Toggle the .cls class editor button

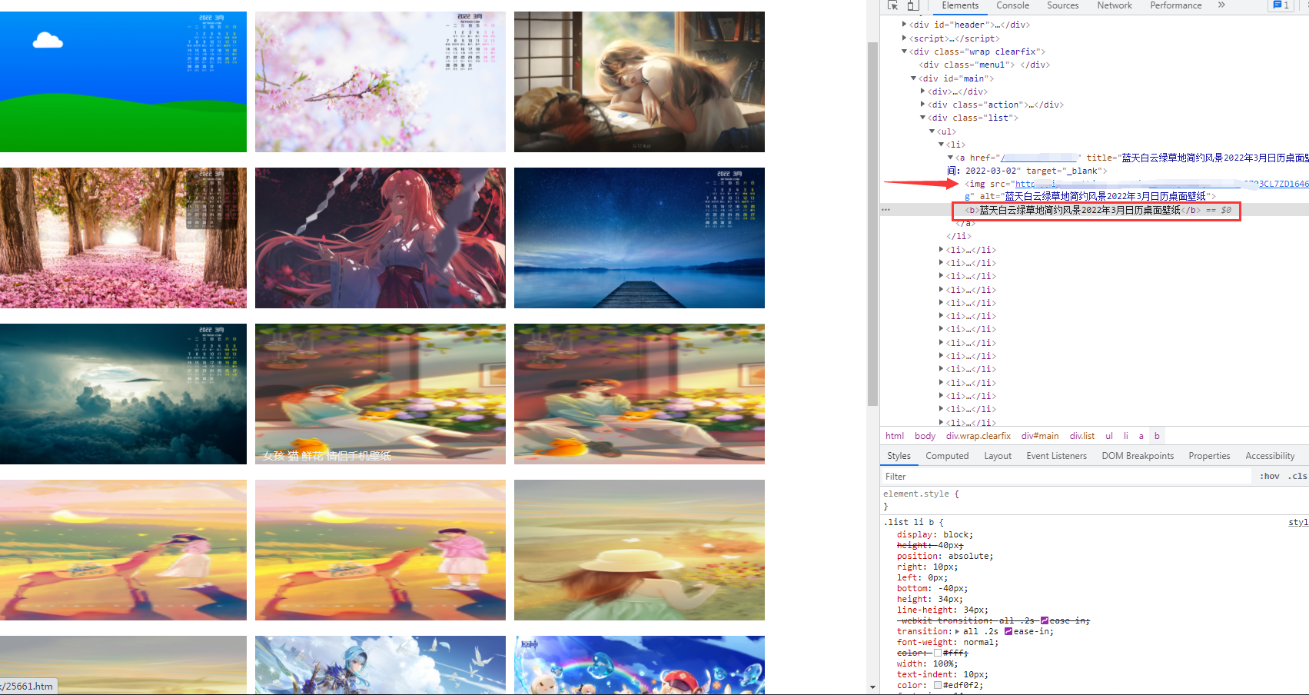(x=1297, y=476)
